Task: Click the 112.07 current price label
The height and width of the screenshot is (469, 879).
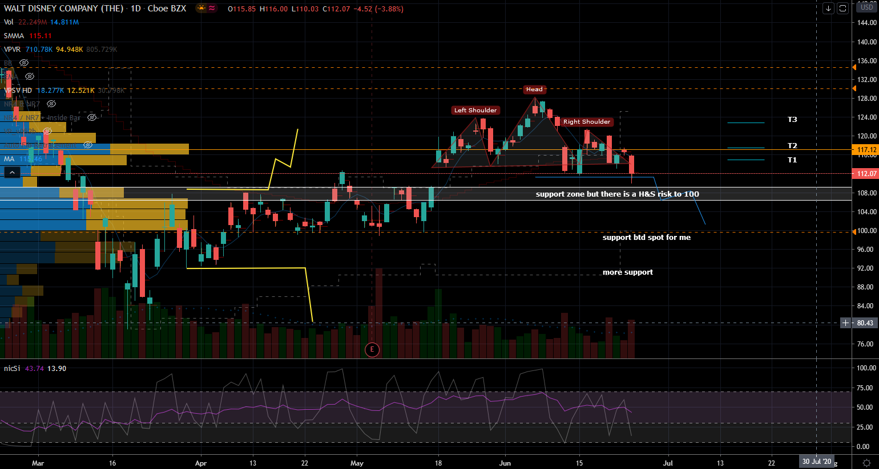Action: pos(866,173)
